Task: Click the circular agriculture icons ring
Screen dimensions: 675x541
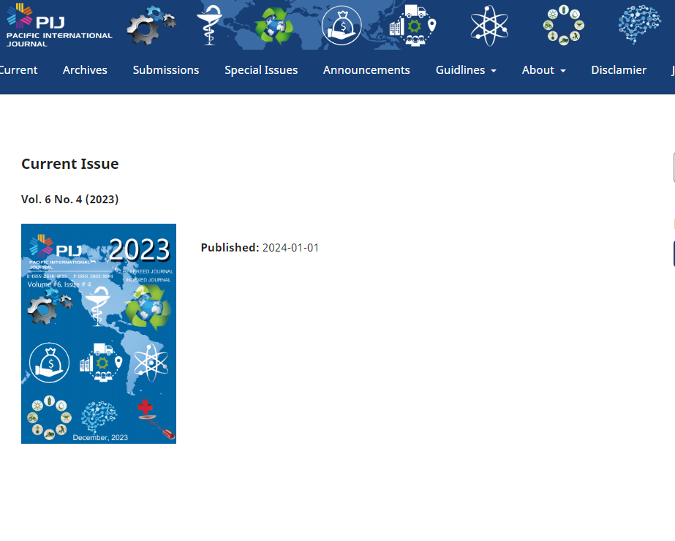Action: 562,25
